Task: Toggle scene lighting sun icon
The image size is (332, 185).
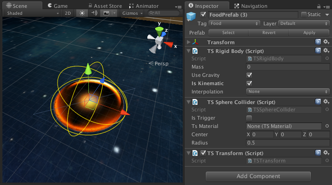Action: point(82,13)
